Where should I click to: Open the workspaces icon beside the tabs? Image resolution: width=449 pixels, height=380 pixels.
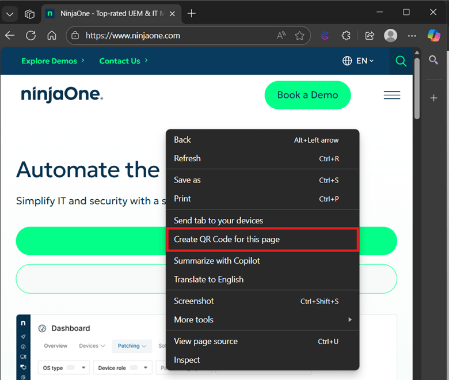pos(29,14)
